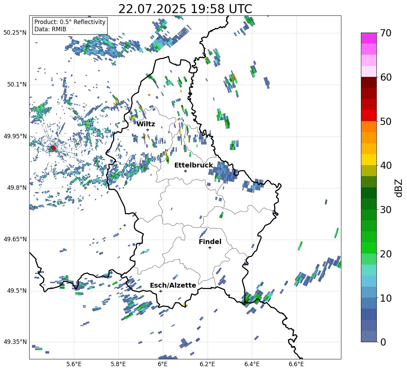Click the bright red colorbar segment above 50
The image size is (407, 371).
point(369,115)
